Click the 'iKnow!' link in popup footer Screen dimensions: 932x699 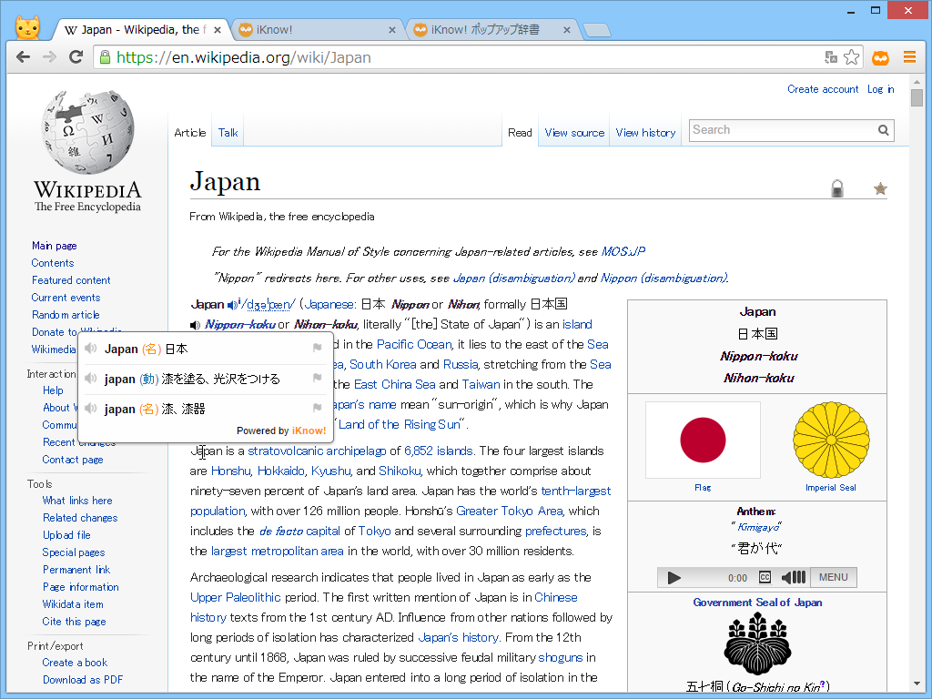tap(309, 431)
